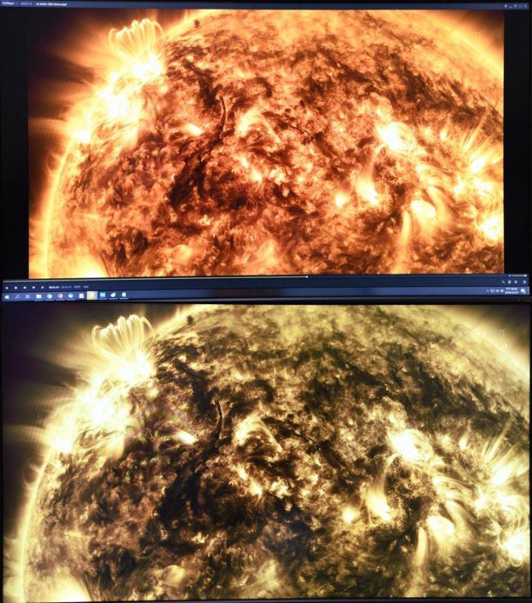Skip to previous track in PotPlayer
The image size is (532, 603).
coord(24,288)
